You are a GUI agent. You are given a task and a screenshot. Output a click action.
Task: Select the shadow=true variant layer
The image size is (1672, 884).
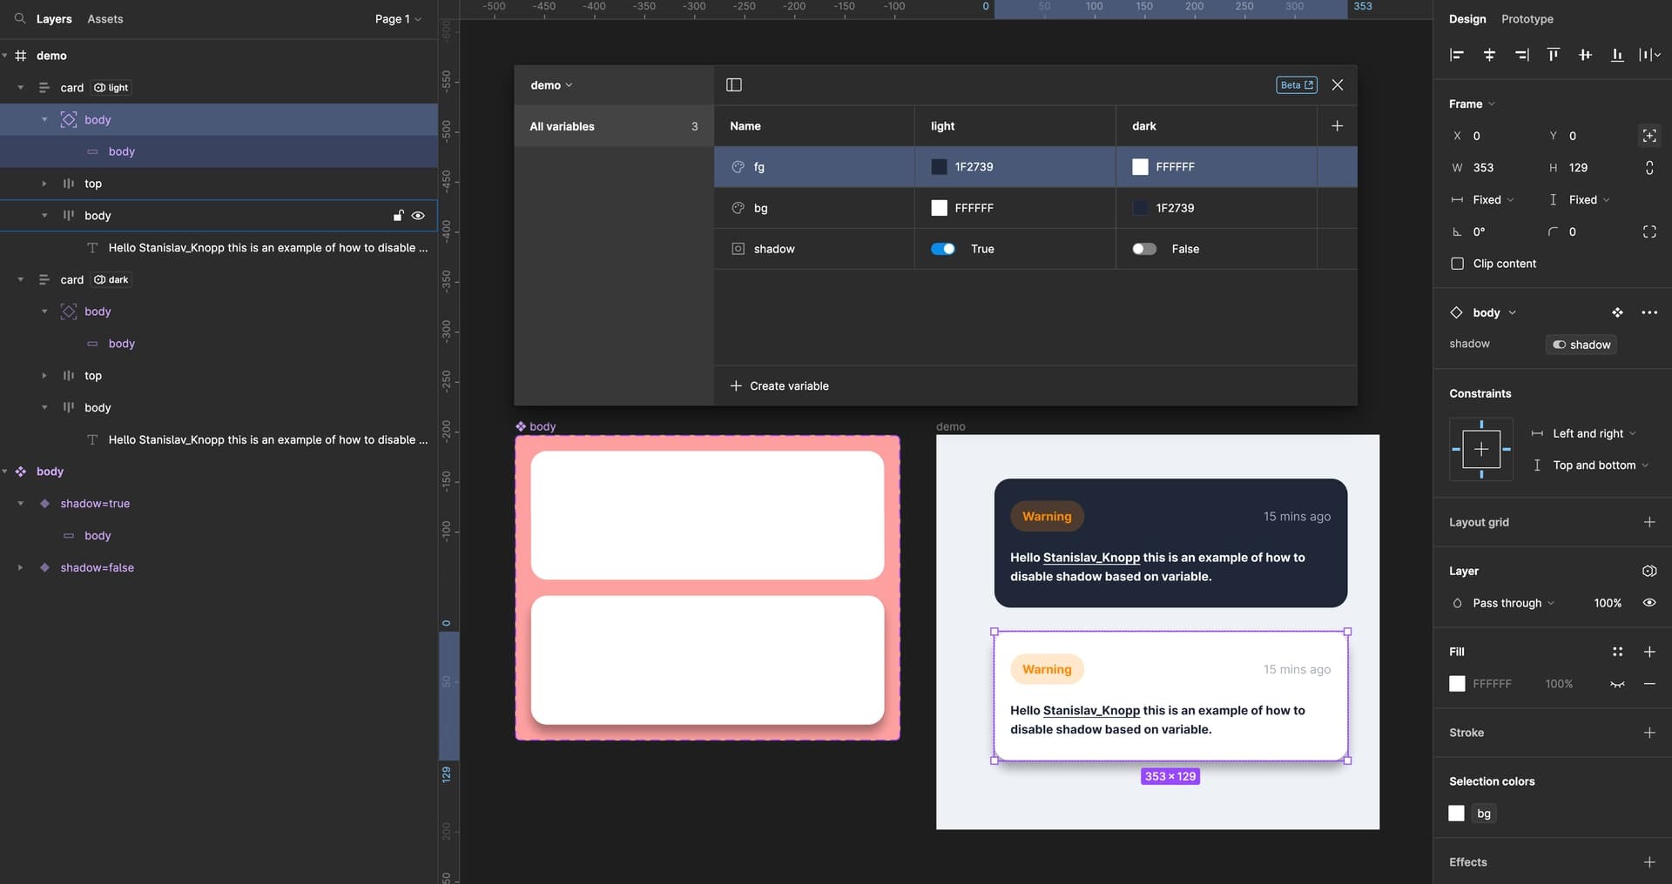click(x=95, y=504)
